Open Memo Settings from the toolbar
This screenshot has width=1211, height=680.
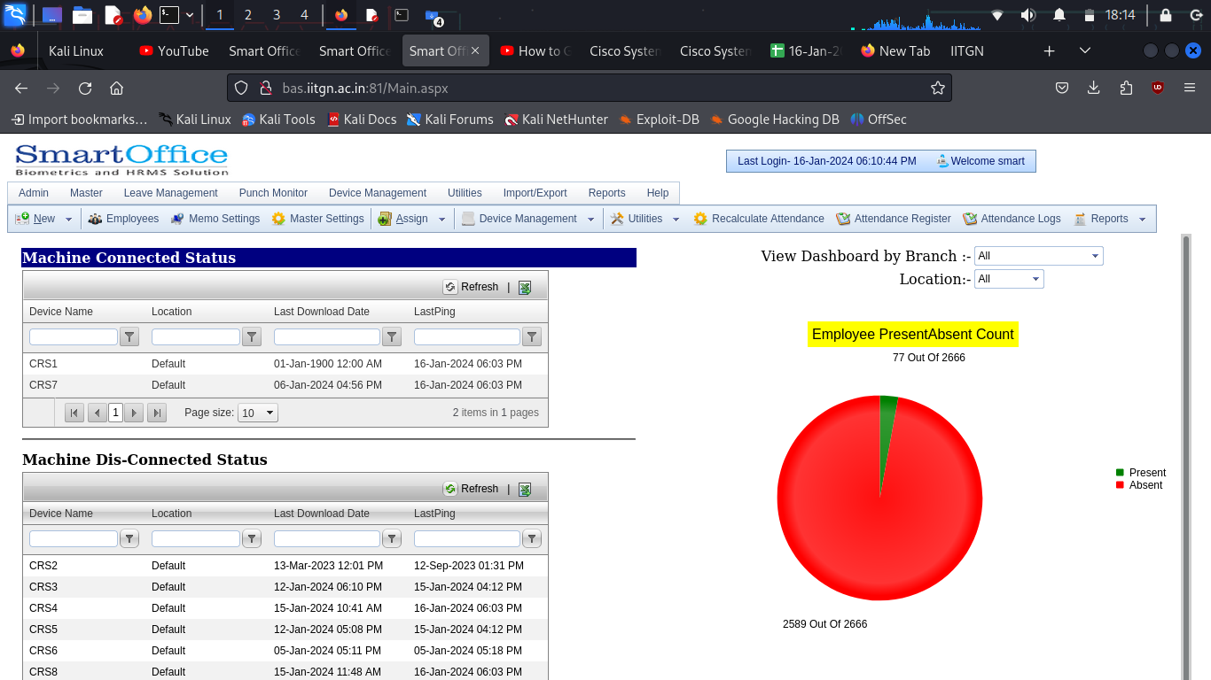pyautogui.click(x=177, y=219)
